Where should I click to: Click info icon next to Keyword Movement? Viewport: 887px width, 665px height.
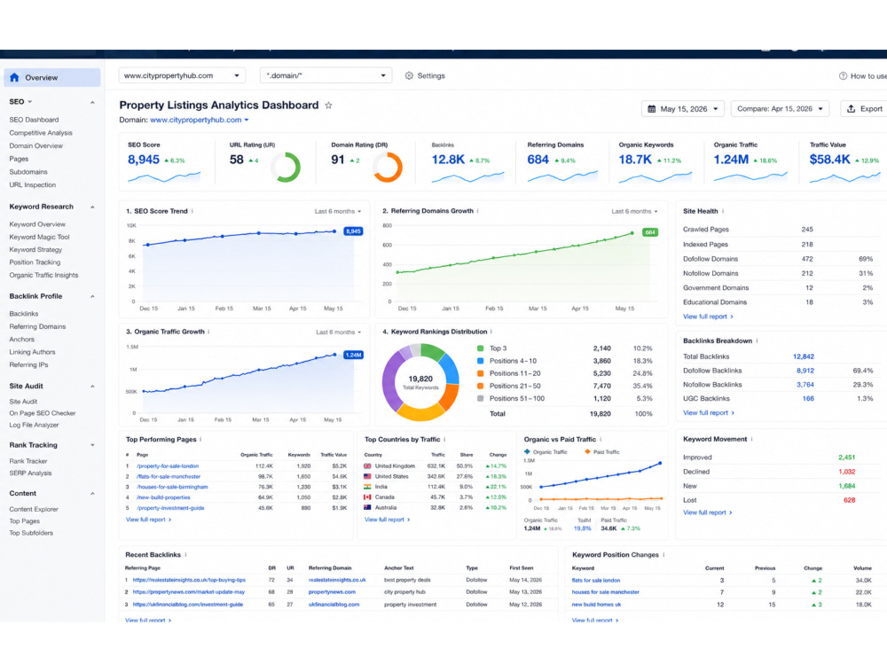(752, 440)
